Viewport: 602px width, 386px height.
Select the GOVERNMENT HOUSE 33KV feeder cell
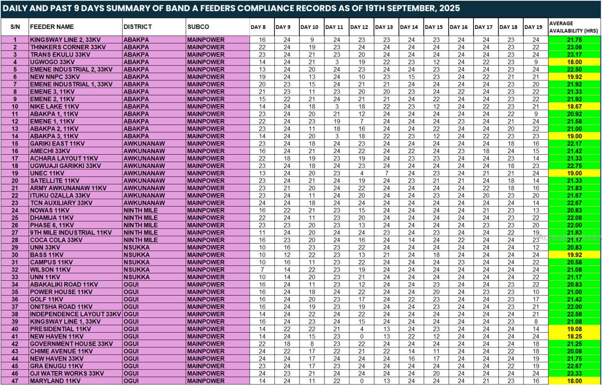click(x=71, y=344)
